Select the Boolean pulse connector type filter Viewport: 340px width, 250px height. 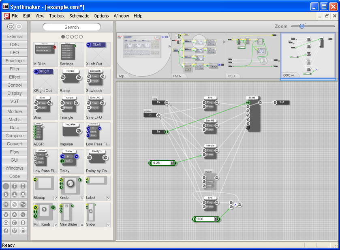[23, 194]
